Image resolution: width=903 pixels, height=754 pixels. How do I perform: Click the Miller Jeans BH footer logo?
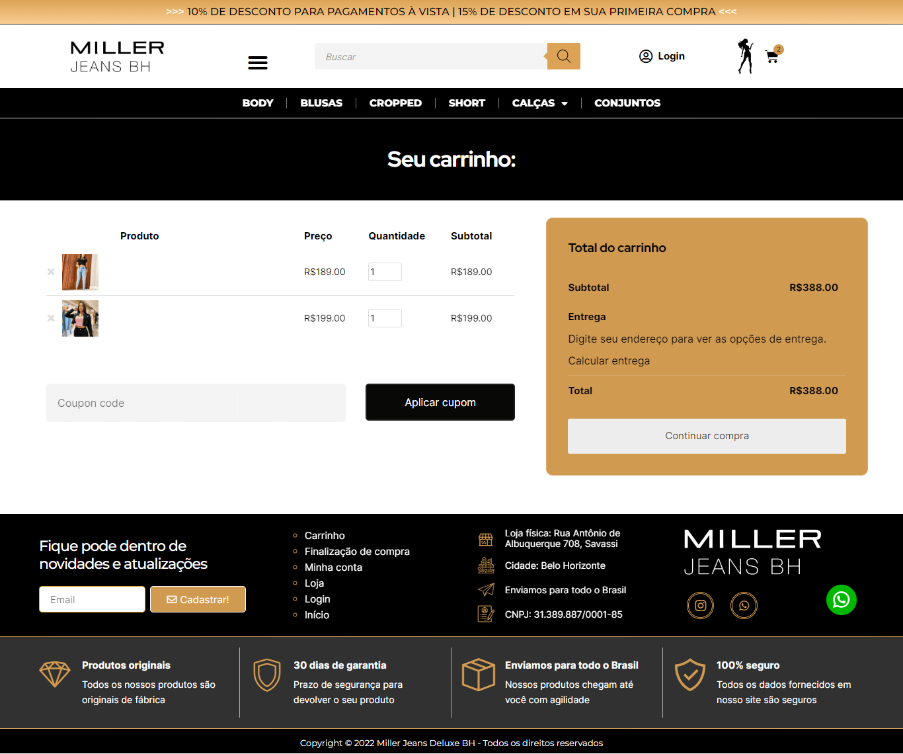[x=753, y=552]
